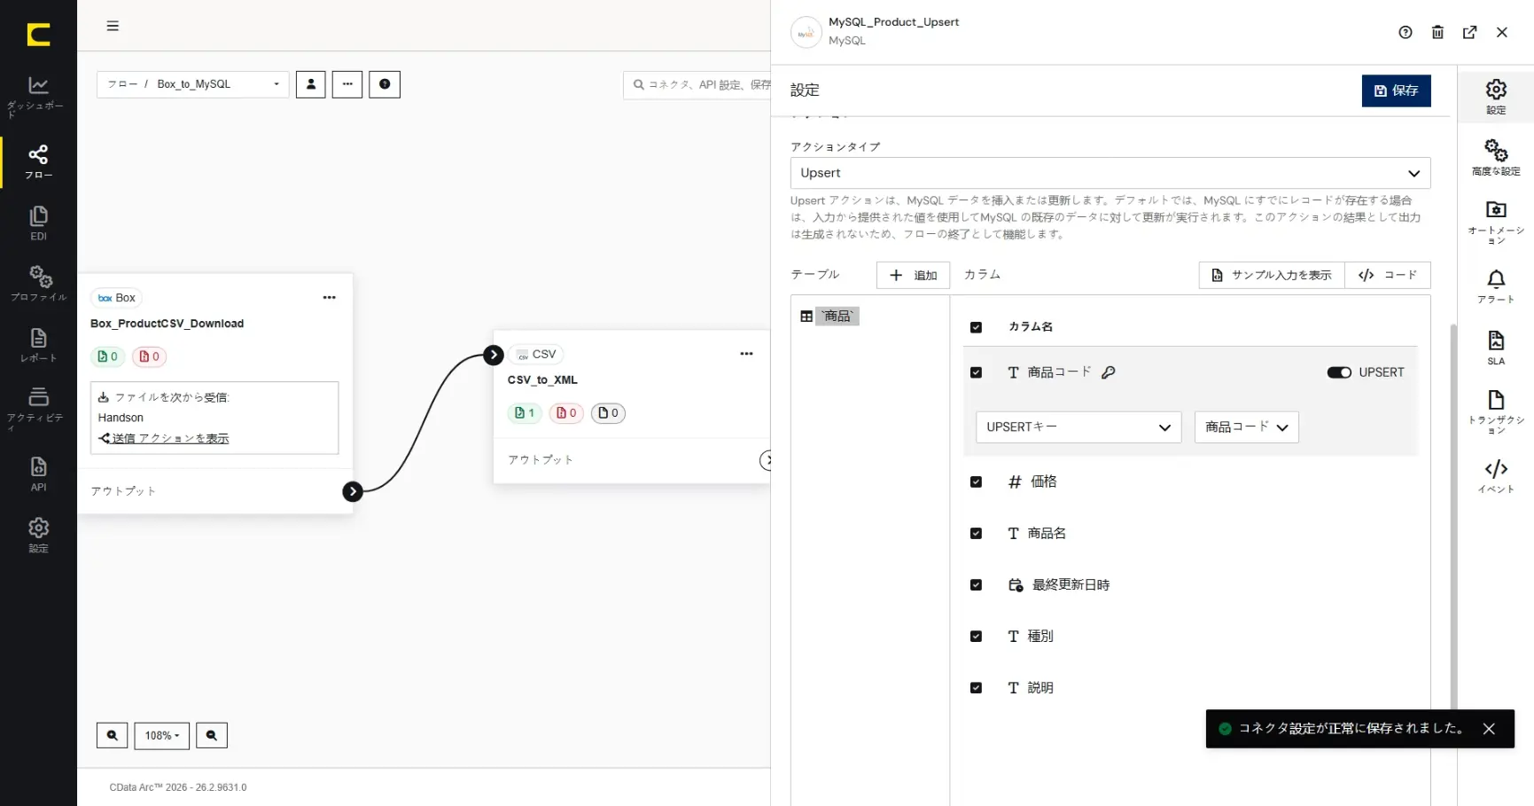This screenshot has height=806, width=1534.
Task: Click the Box error count badge
Action: coord(149,356)
